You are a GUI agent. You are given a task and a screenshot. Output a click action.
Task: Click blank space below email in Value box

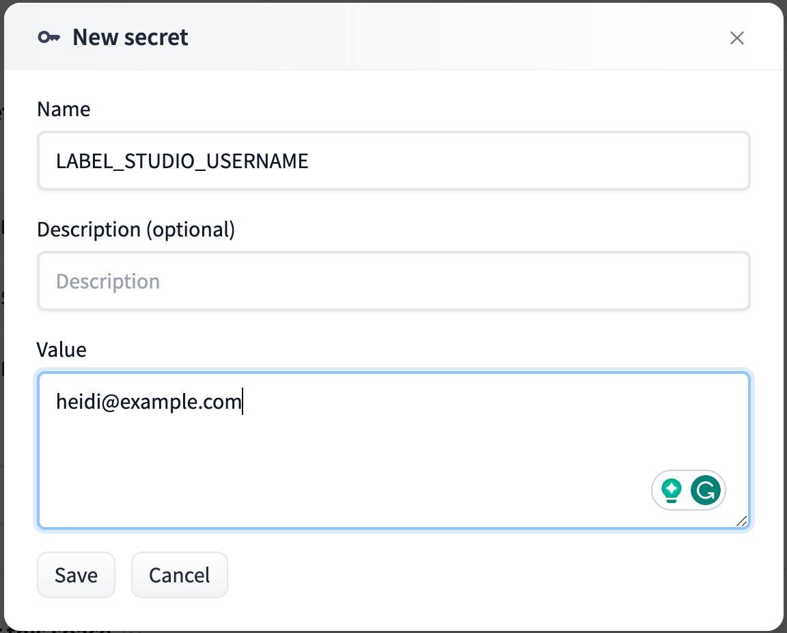(x=307, y=465)
